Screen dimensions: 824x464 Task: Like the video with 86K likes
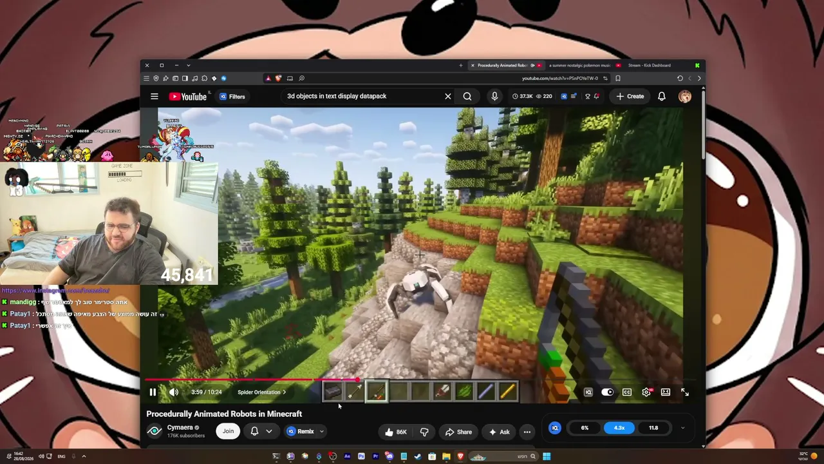396,432
